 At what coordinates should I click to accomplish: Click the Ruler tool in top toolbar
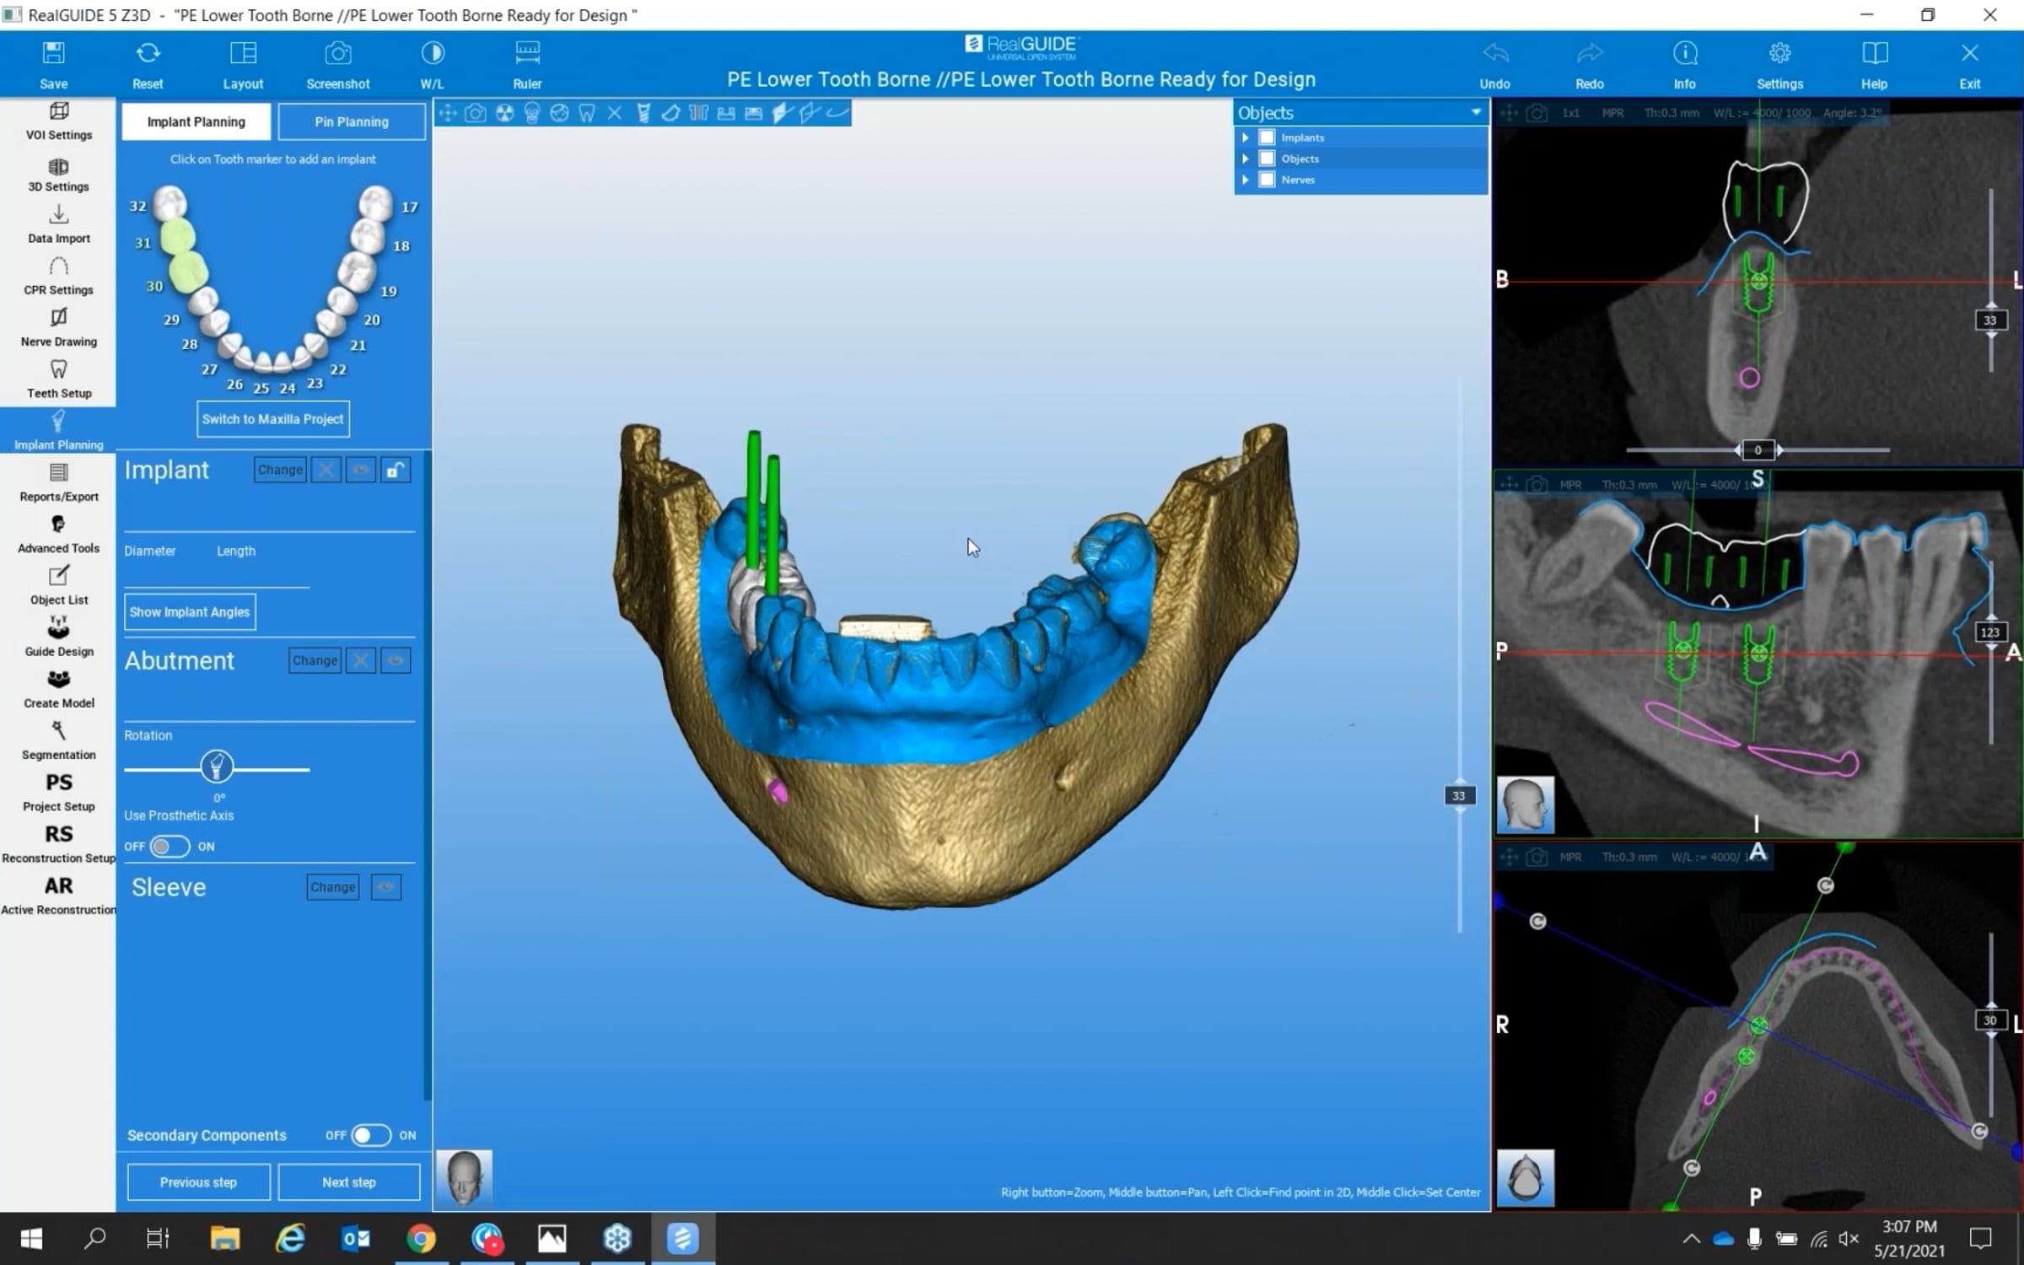coord(527,65)
